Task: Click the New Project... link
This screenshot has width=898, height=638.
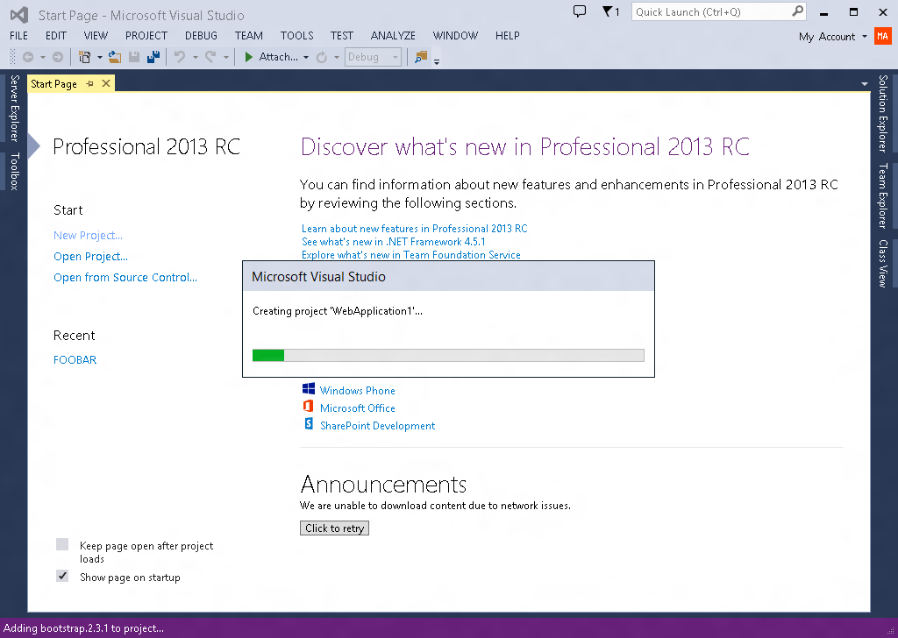Action: click(88, 235)
